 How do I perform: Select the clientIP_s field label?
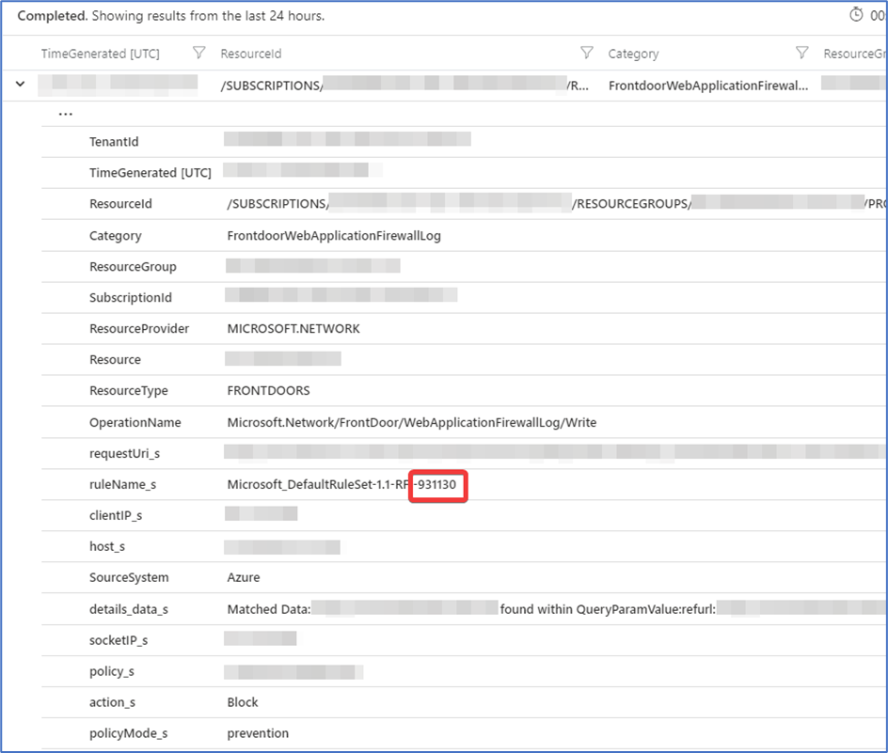(116, 516)
